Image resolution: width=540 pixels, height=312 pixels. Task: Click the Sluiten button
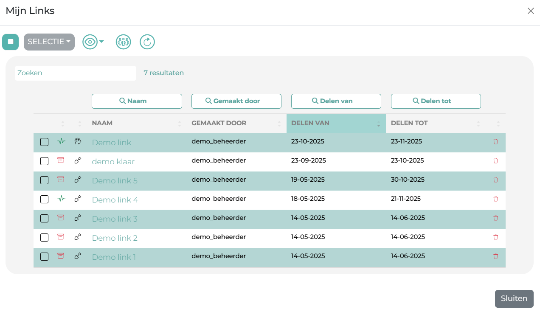pyautogui.click(x=514, y=298)
